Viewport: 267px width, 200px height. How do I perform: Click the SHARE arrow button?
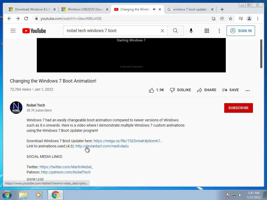point(207,90)
